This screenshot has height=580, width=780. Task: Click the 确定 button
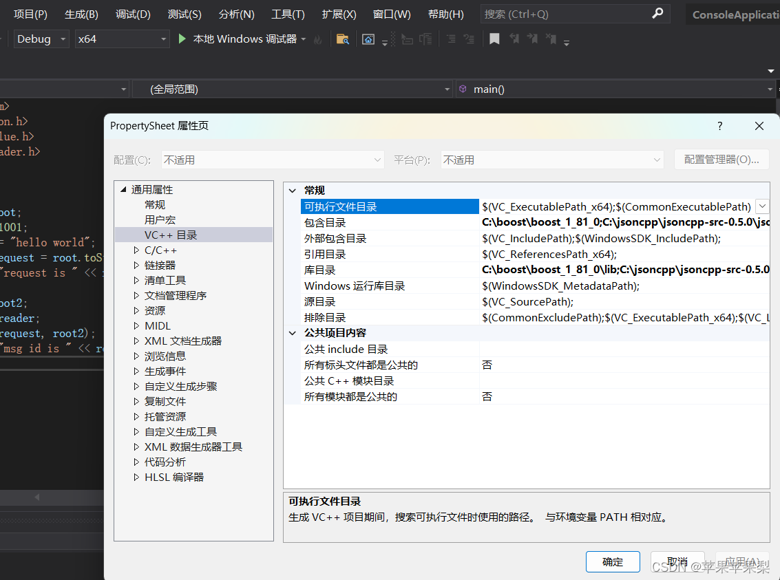tap(613, 561)
